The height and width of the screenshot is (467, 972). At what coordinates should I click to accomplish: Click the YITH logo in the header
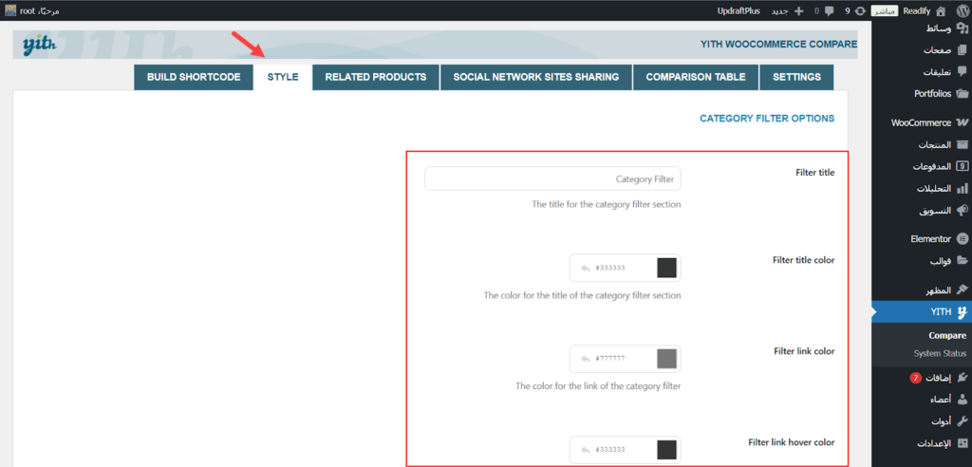point(39,45)
